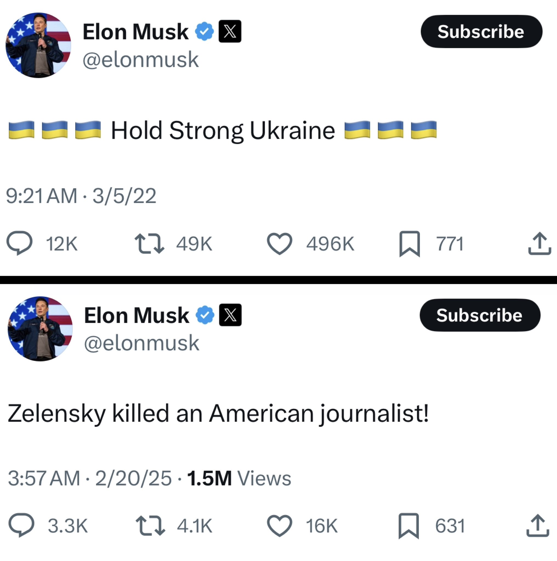Reply to the 'Hold Strong Ukraine' tweet
557x561 pixels.
tap(20, 243)
